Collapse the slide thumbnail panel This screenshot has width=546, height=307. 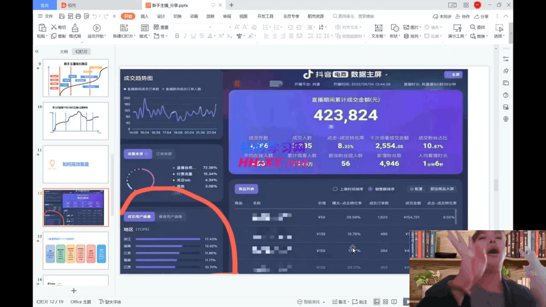click(37, 52)
